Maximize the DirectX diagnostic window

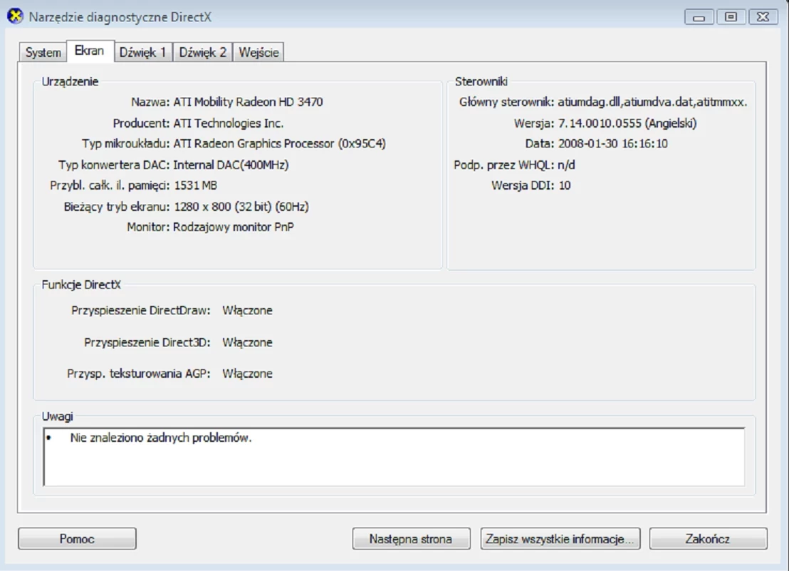731,17
